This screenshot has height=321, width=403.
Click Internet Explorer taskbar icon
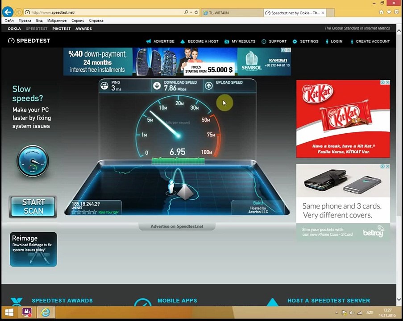(46, 313)
